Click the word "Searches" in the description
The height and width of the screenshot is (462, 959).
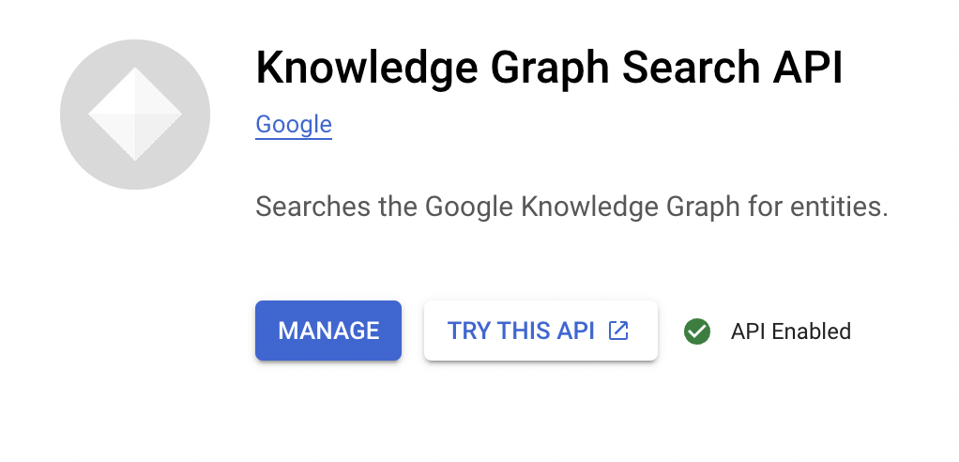point(312,207)
